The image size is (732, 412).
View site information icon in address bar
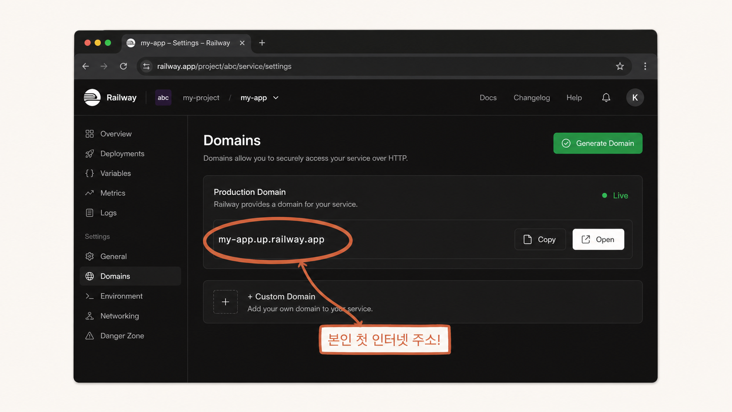tap(146, 66)
